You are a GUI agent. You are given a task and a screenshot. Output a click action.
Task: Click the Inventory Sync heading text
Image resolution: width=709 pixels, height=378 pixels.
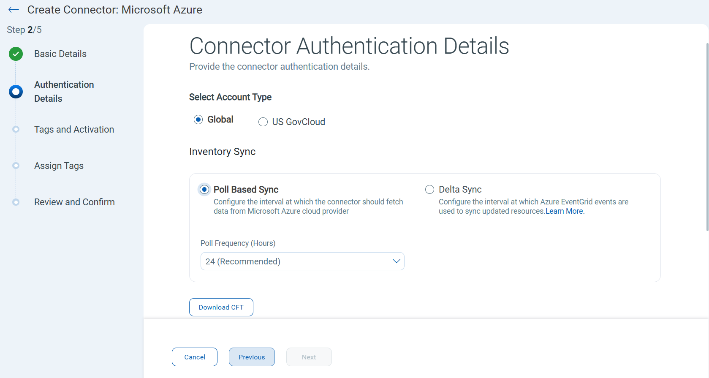tap(223, 152)
